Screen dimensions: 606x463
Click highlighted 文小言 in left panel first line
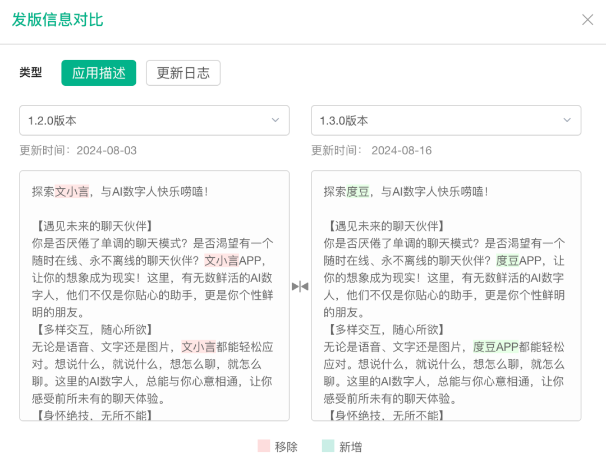click(x=72, y=191)
